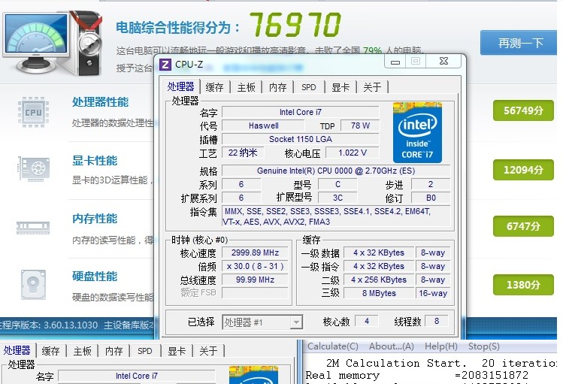
Task: Open the Calculate(C) menu in Super PI
Action: [x=333, y=346]
